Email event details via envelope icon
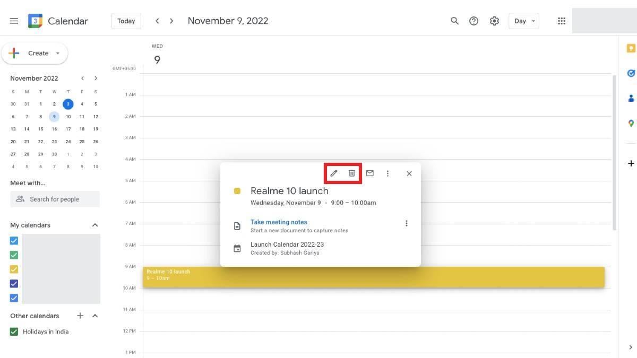637x358 pixels. 370,173
